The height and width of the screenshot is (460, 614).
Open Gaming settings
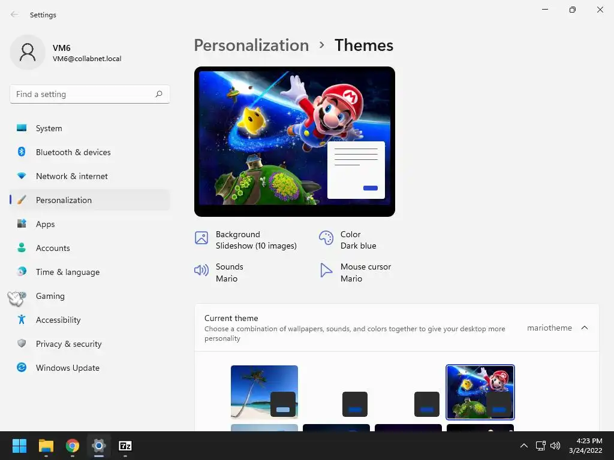90,296
